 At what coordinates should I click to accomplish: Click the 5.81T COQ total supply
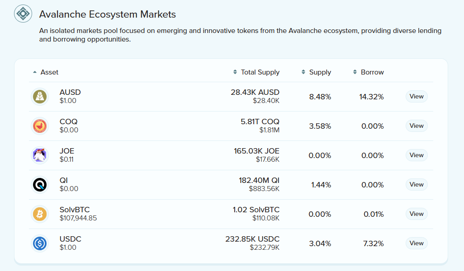[x=260, y=121]
